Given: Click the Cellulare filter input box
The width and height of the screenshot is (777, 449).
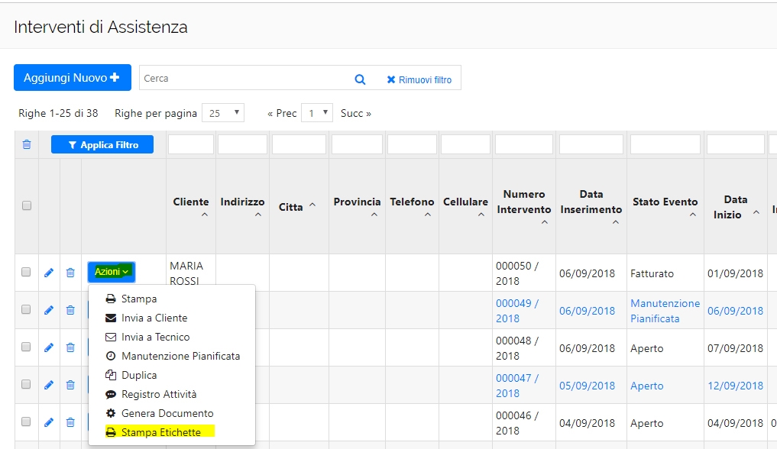Looking at the screenshot, I should (x=465, y=144).
